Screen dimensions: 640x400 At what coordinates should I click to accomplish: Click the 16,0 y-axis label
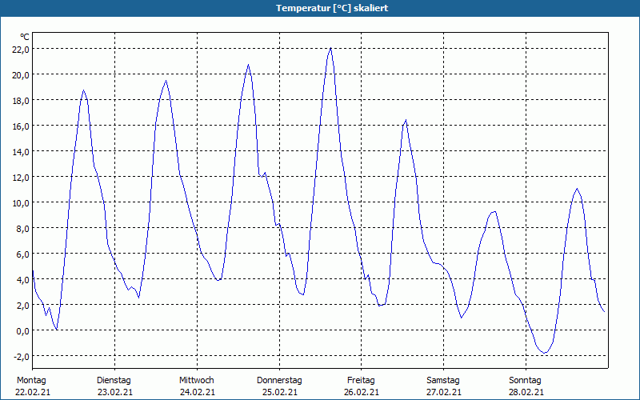point(21,126)
